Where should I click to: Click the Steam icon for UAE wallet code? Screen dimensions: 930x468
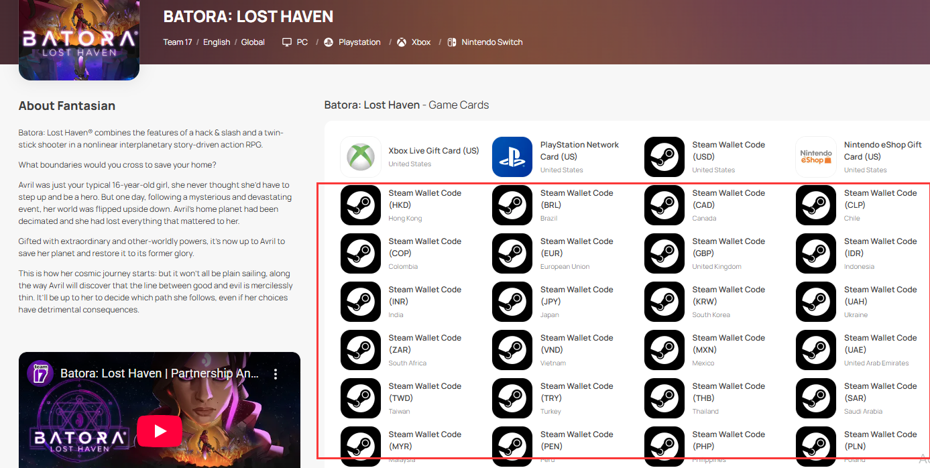pos(816,350)
